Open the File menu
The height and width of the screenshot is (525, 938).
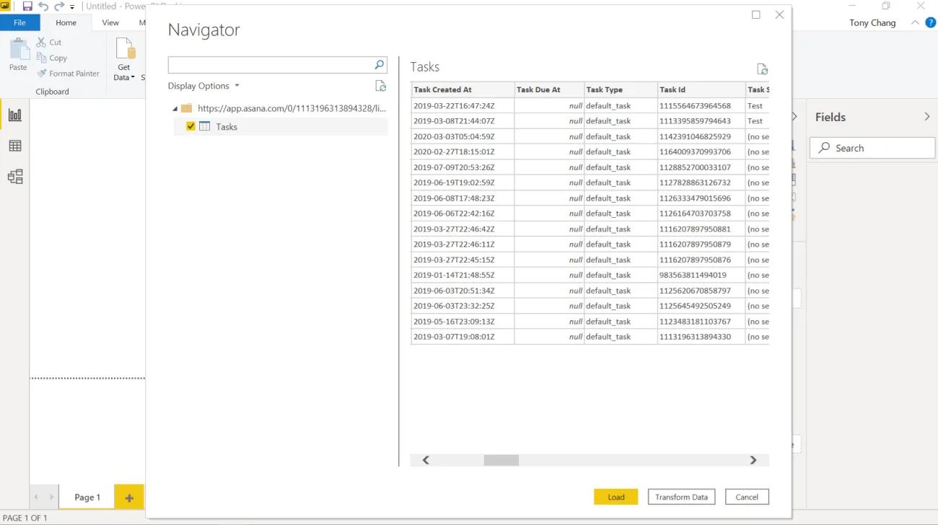[x=20, y=22]
